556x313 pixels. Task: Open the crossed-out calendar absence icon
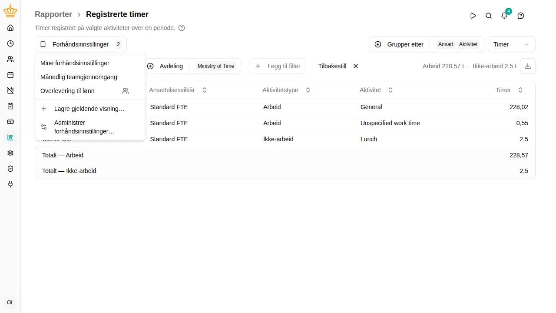click(x=10, y=90)
